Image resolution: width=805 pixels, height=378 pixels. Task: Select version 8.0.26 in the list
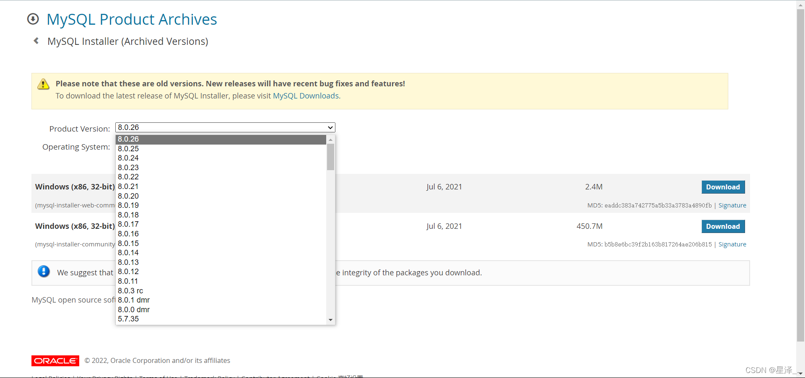[221, 139]
